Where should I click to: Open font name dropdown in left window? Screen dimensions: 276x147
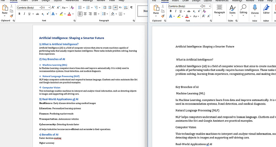[x=40, y=8]
